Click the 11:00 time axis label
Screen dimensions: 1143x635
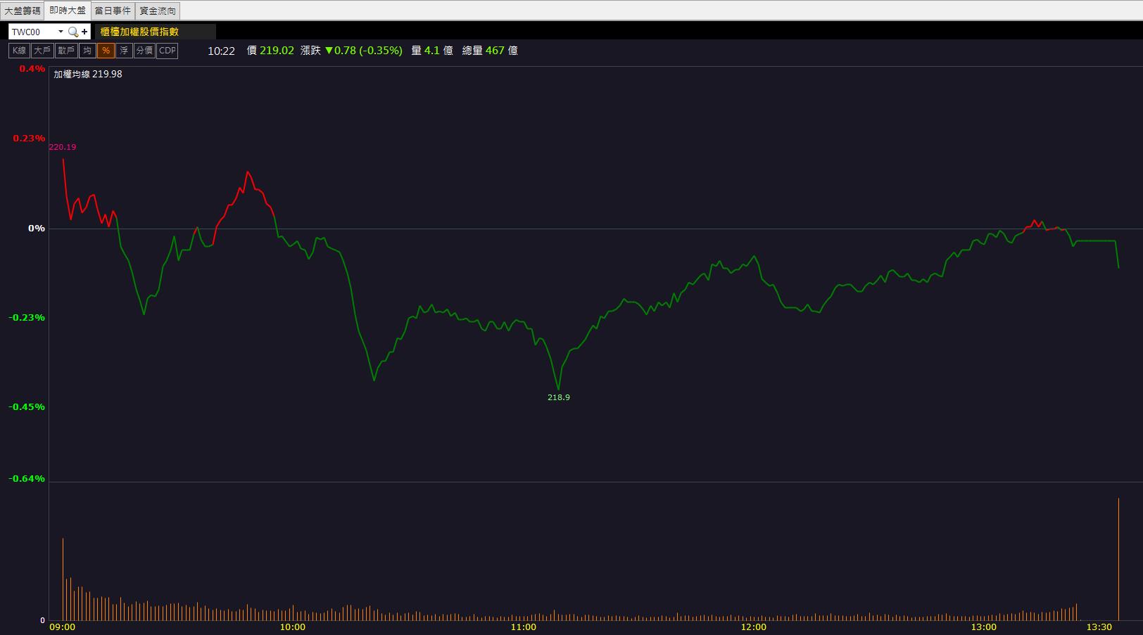(x=523, y=627)
